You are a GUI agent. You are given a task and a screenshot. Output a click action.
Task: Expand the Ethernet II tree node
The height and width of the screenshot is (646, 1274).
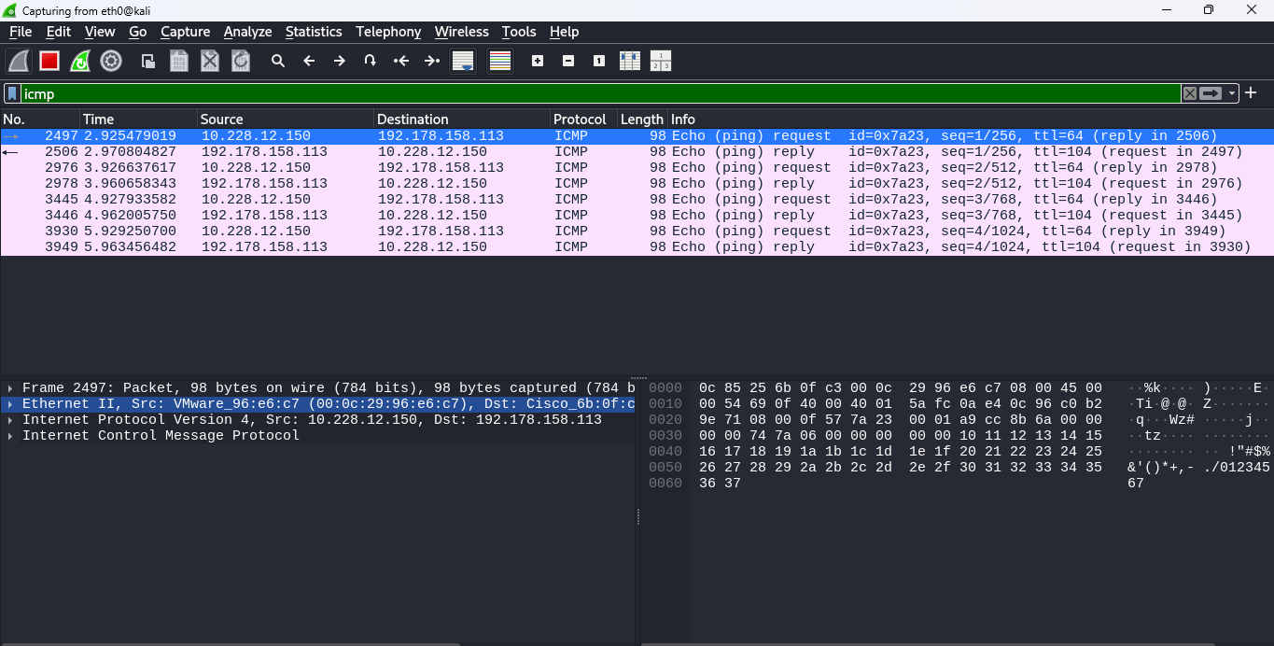(x=10, y=404)
